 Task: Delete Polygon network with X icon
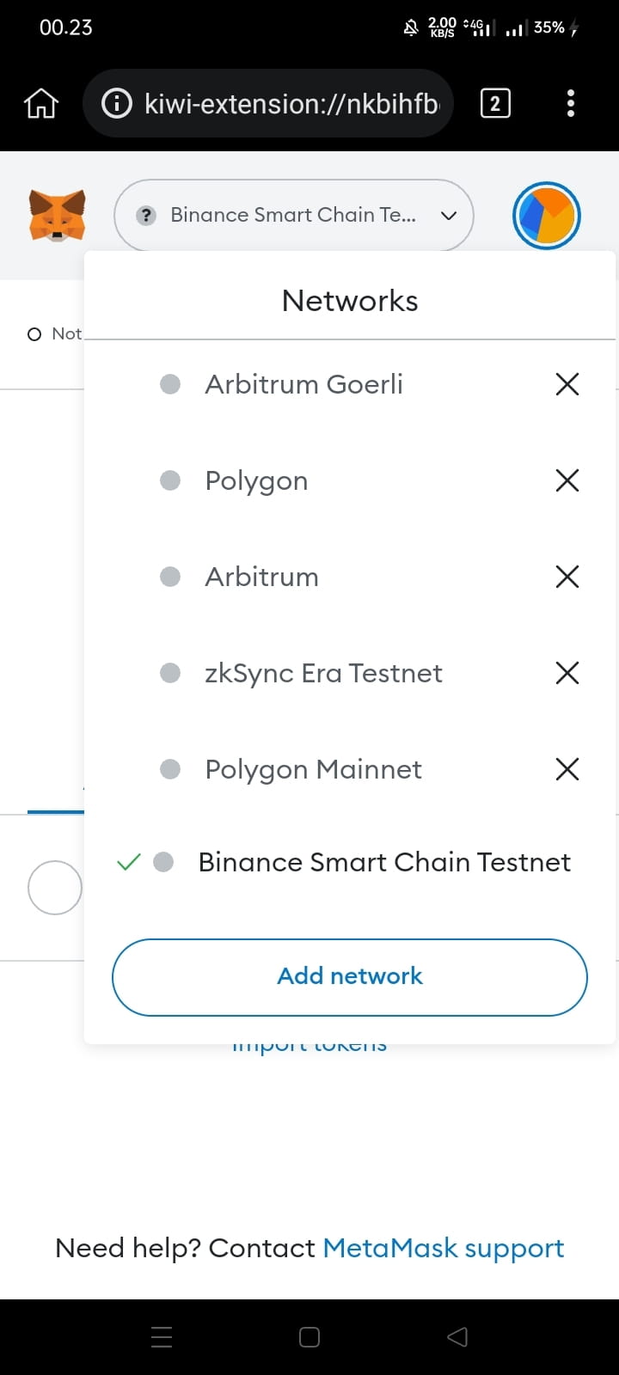(567, 480)
